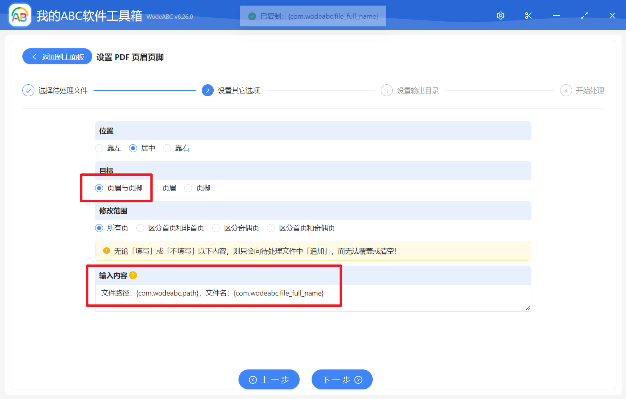Screen dimensions: 626x399
Task: Click the step 1 checkmark circle icon
Action: tap(28, 91)
